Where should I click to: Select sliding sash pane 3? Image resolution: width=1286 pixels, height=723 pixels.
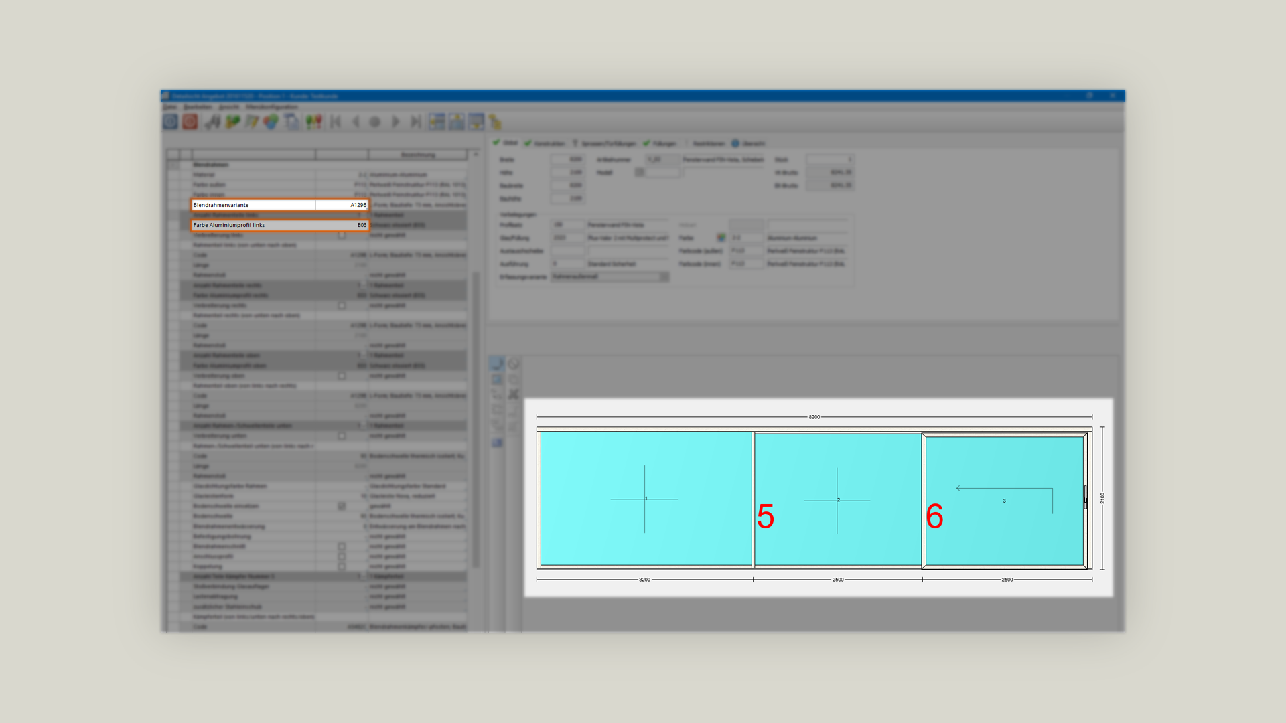click(x=1004, y=501)
